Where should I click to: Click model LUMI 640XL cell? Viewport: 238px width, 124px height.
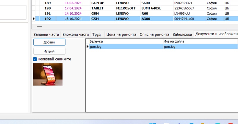click(157, 8)
